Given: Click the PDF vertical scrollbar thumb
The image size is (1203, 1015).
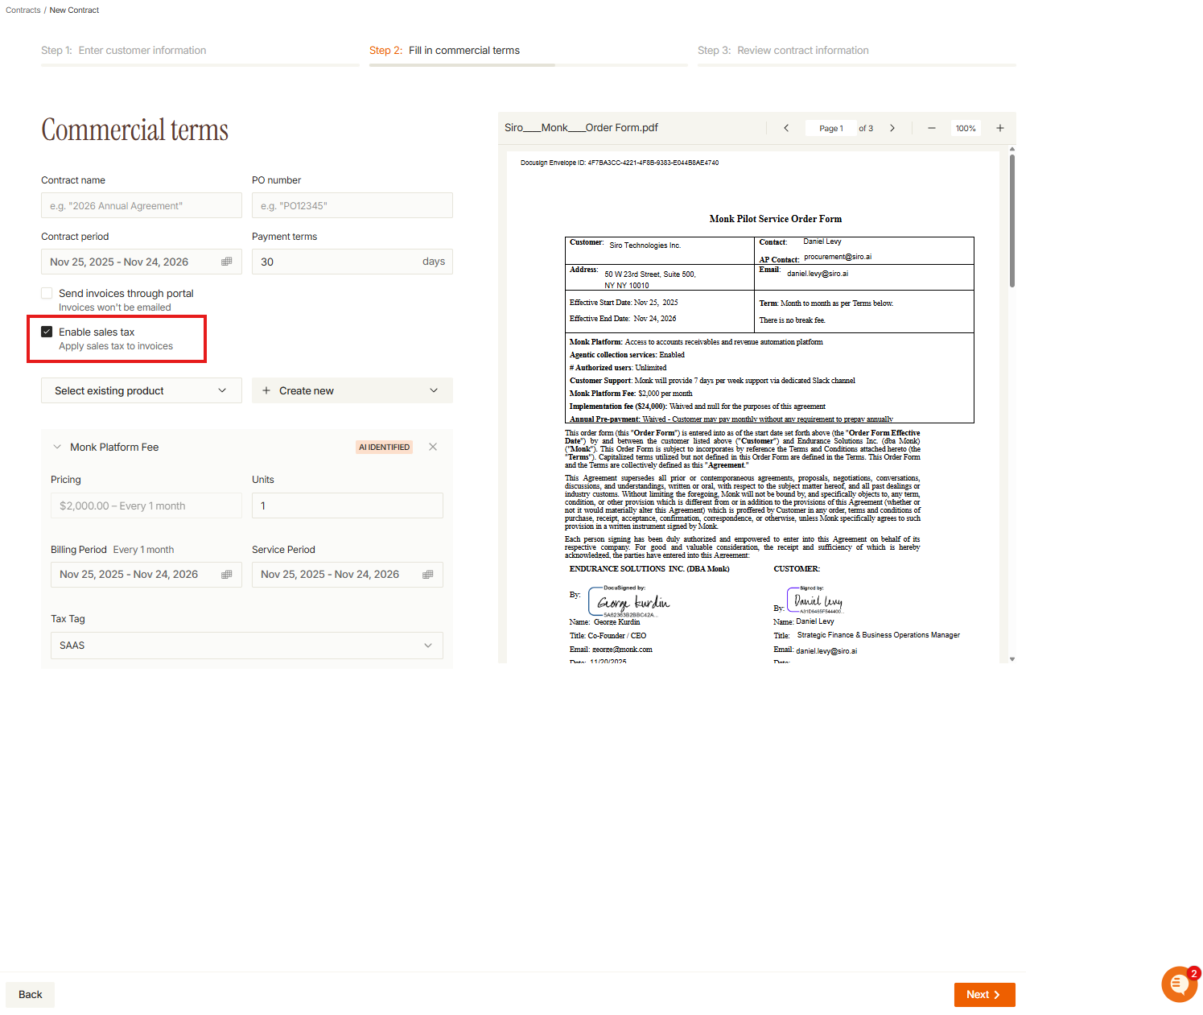Looking at the screenshot, I should [1012, 221].
